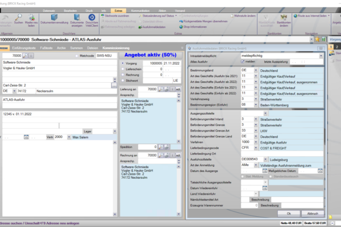Enable the Matchcode checkbox
The image size is (341, 227).
pyautogui.click(x=77, y=56)
